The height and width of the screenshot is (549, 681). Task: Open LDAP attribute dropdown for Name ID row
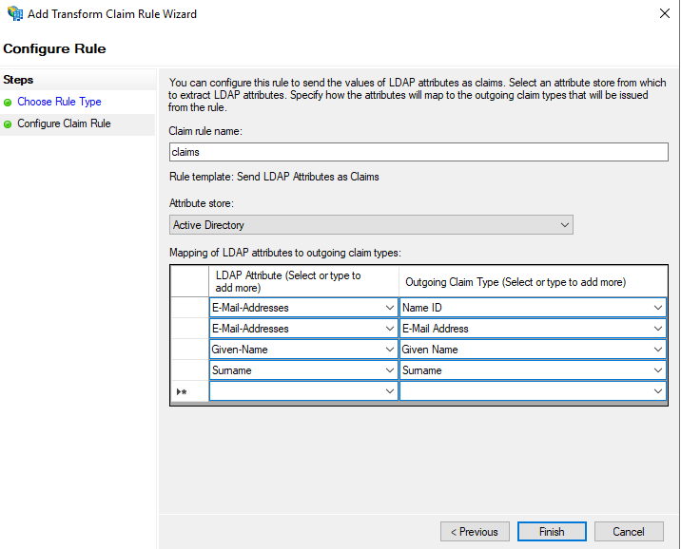click(390, 308)
